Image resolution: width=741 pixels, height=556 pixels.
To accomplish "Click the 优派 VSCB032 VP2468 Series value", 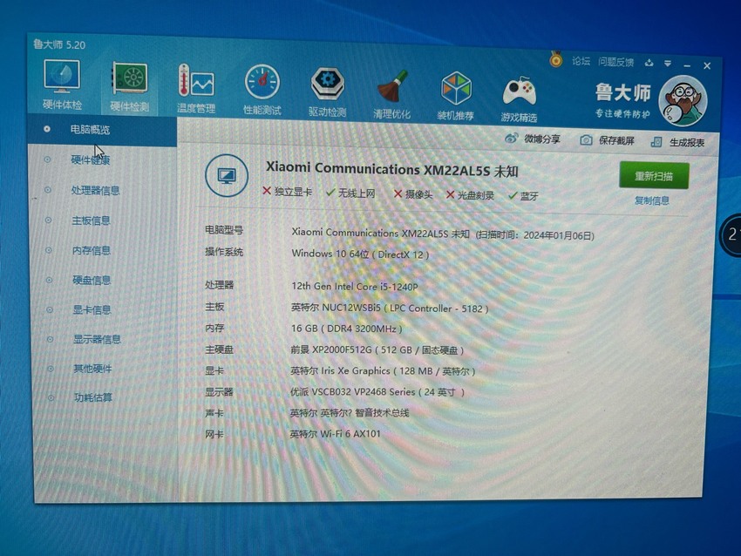I will click(377, 392).
